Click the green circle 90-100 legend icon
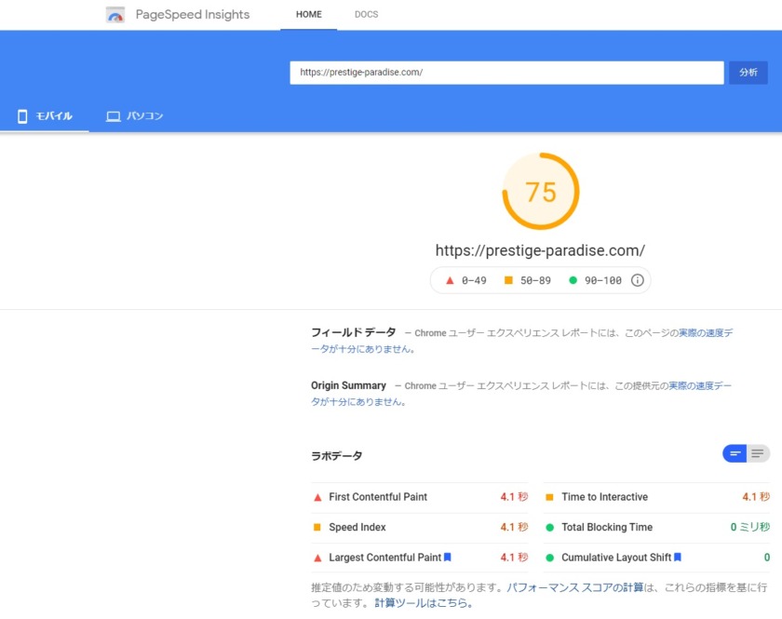782x619 pixels. click(573, 280)
